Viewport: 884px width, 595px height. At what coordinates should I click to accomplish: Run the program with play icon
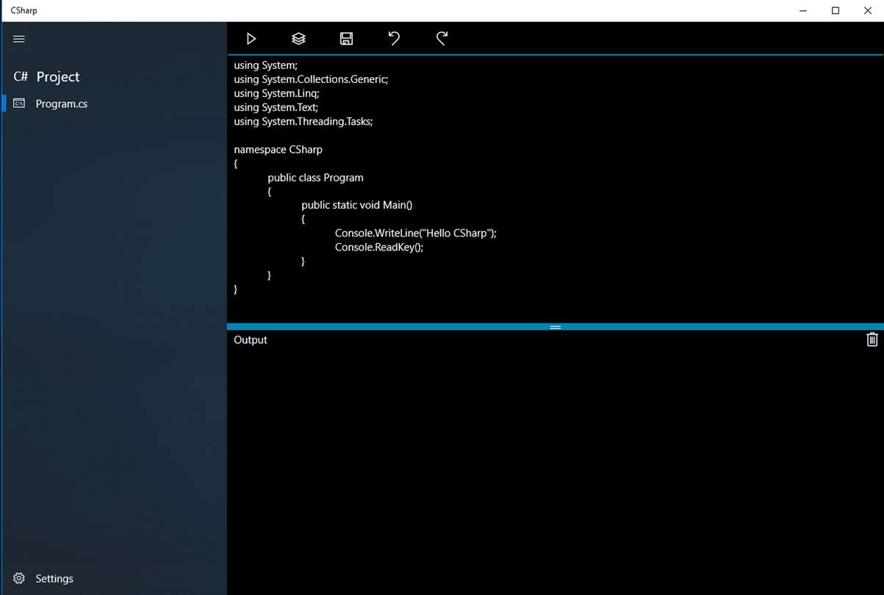(251, 38)
